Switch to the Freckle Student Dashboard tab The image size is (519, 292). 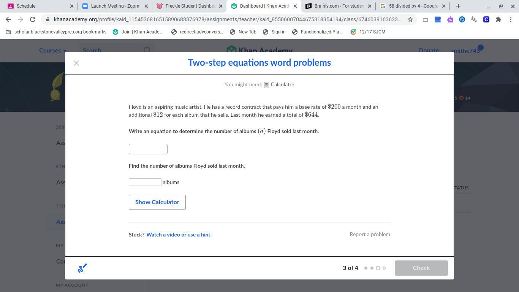(x=189, y=6)
